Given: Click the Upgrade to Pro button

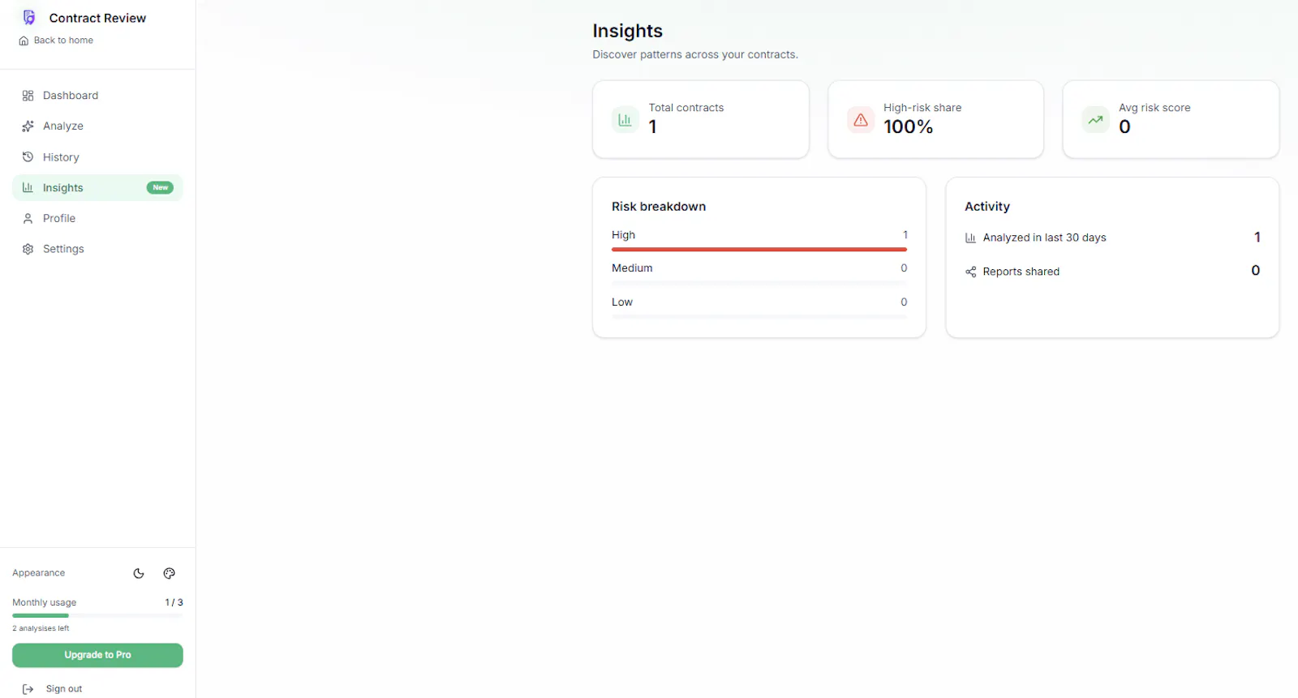Looking at the screenshot, I should pos(97,655).
